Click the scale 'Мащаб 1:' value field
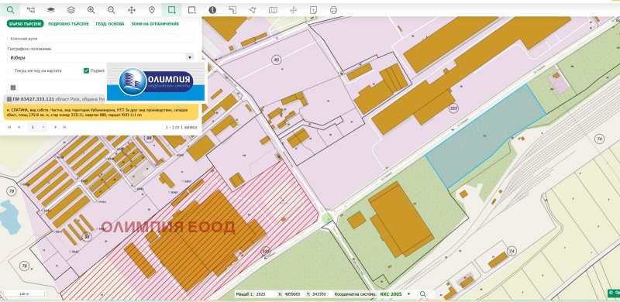This screenshot has width=620, height=302. pyautogui.click(x=265, y=294)
